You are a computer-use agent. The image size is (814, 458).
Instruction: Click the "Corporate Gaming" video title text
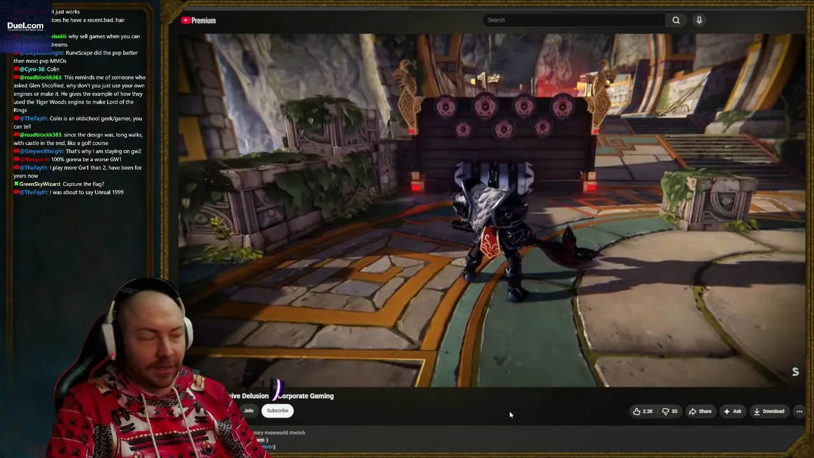[x=306, y=396]
